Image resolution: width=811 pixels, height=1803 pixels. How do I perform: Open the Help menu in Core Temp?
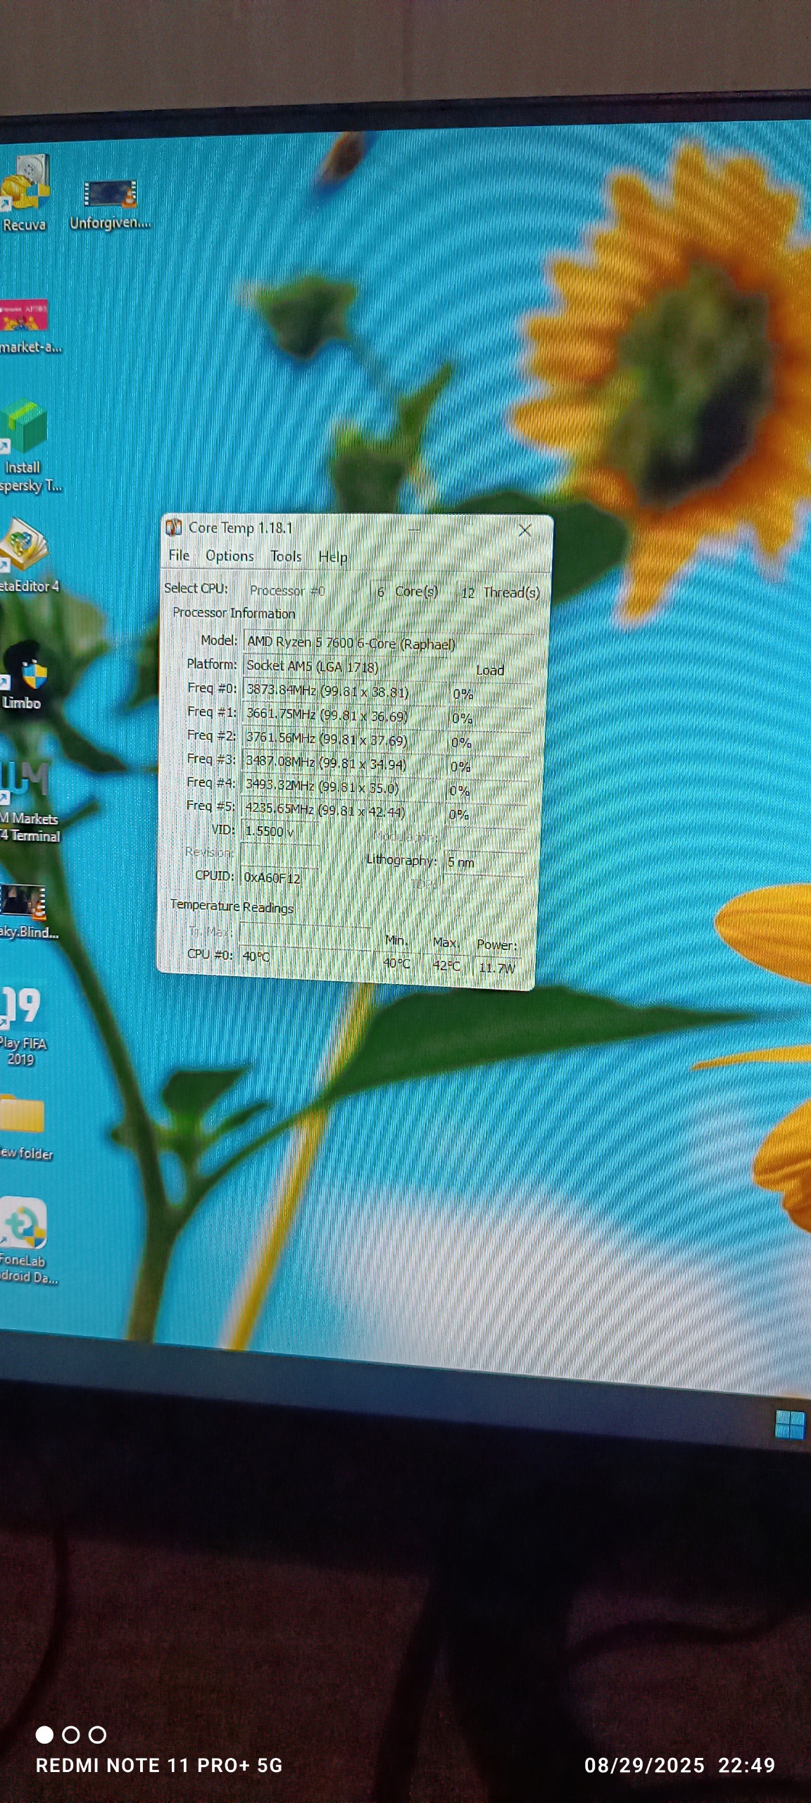tap(332, 558)
